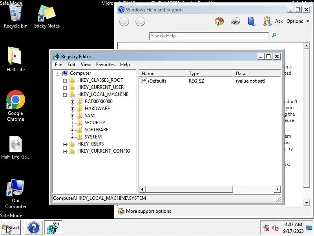Open the View menu
This screenshot has width=314, height=236.
click(86, 65)
